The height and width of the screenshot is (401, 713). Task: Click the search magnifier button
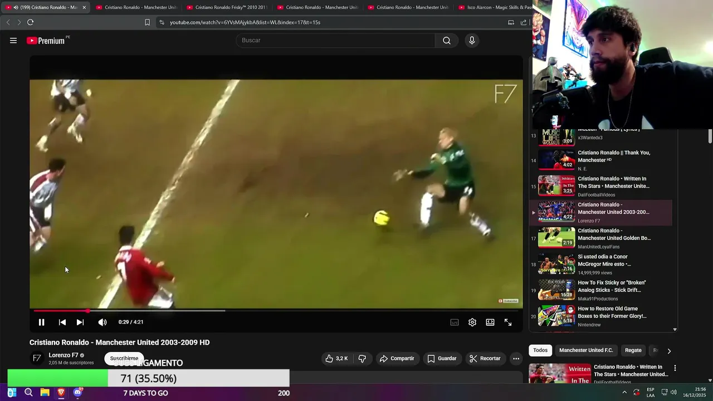pos(447,41)
